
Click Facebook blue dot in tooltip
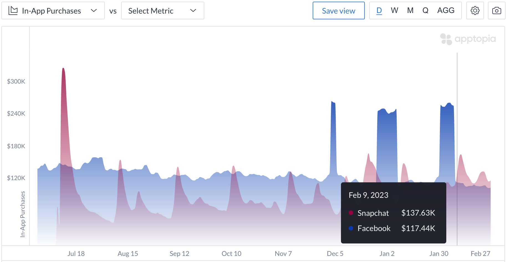pos(351,228)
